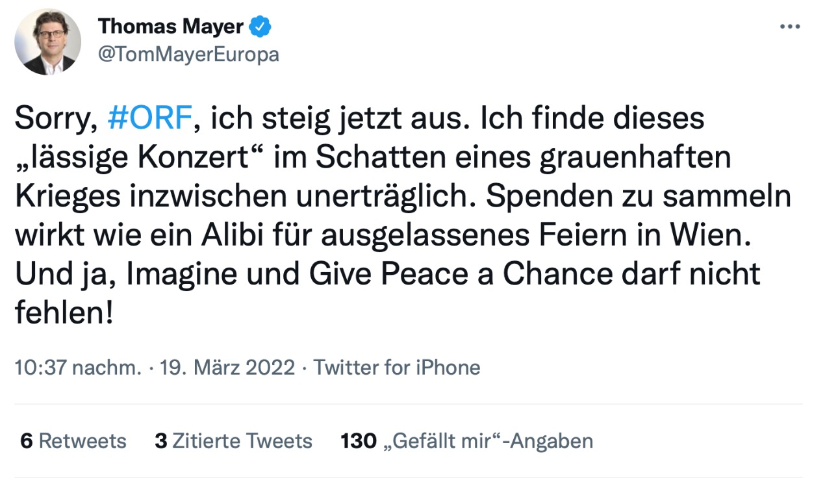This screenshot has height=482, width=825.
Task: Open the Twitter for iPhone source link
Action: [397, 368]
